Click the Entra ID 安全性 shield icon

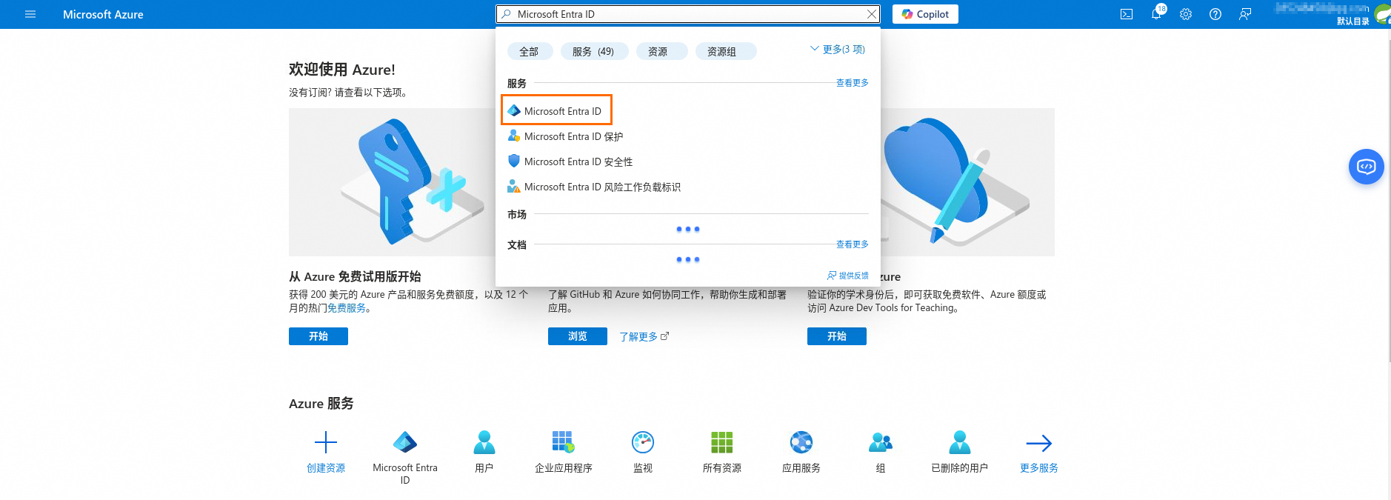tap(514, 161)
